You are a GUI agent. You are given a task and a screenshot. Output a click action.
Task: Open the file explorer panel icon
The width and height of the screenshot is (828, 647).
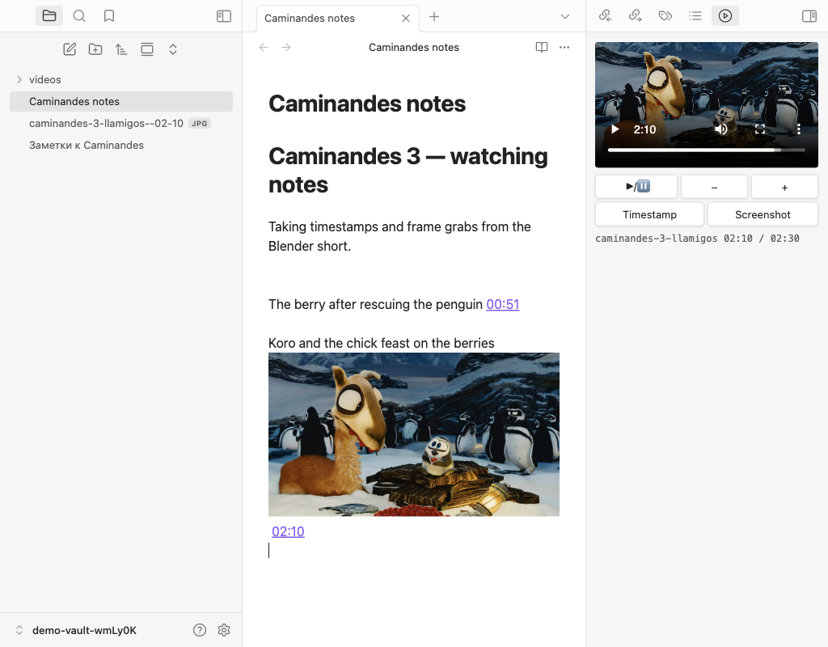pos(49,16)
